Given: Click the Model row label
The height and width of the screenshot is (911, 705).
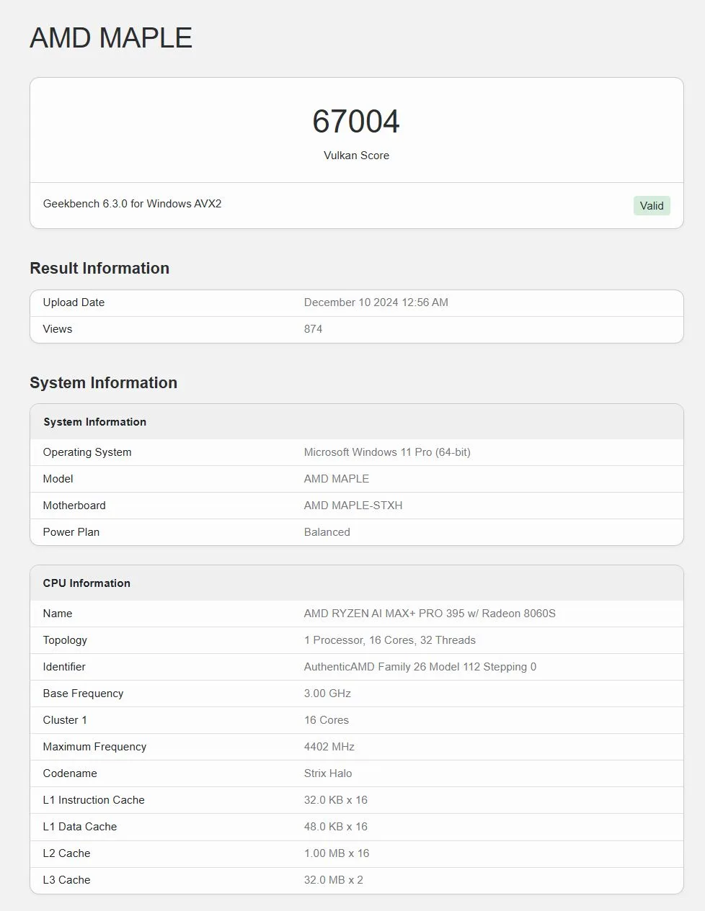Looking at the screenshot, I should (58, 479).
